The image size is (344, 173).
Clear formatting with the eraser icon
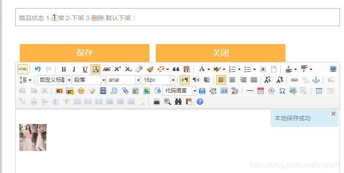pos(139,69)
